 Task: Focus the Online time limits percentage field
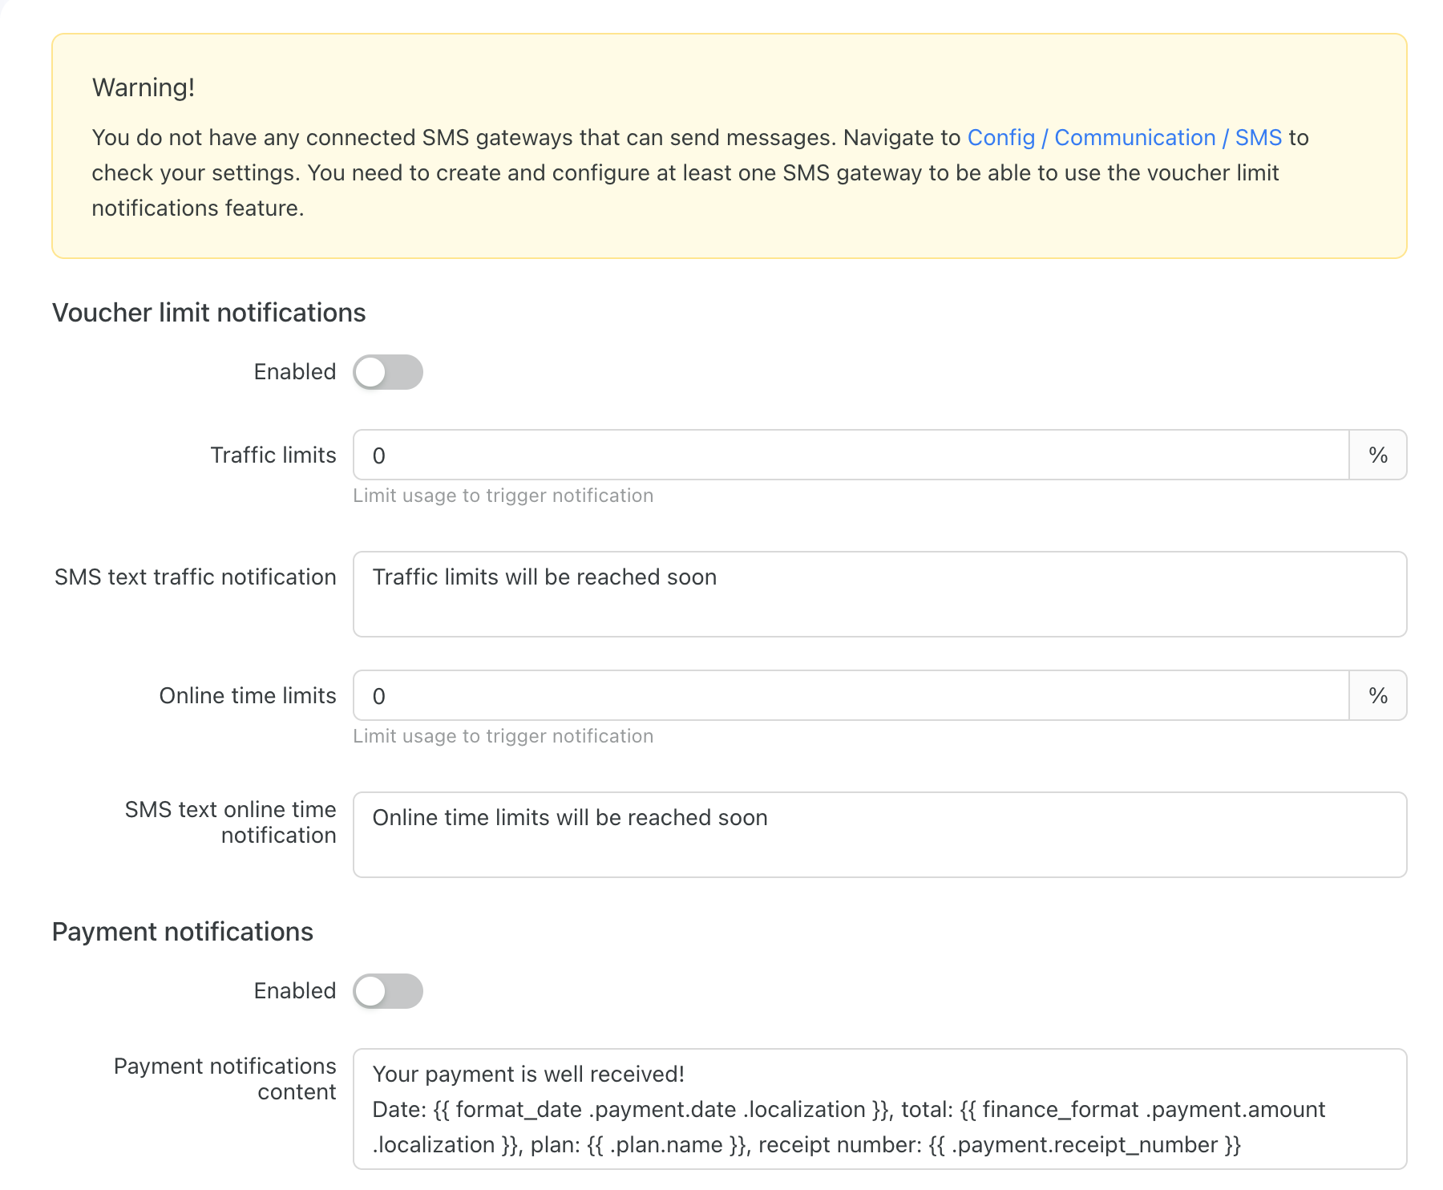(x=851, y=695)
